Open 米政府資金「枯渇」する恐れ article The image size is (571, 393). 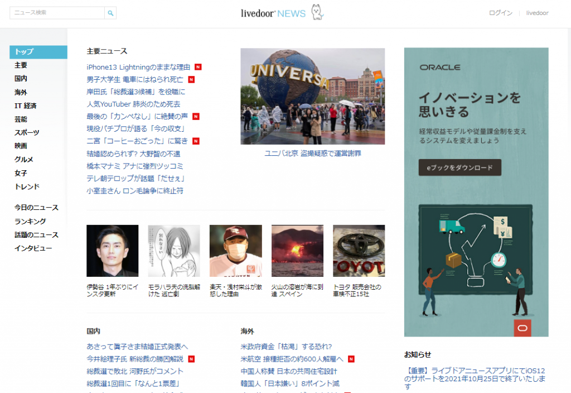tap(286, 347)
